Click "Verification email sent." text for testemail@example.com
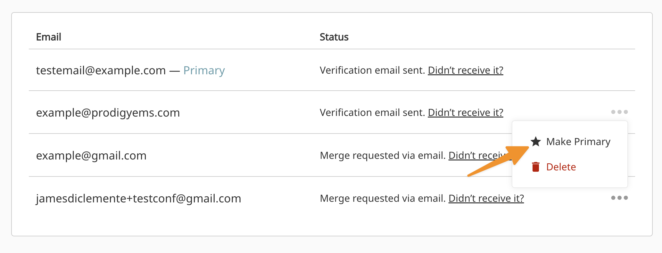 (x=372, y=70)
